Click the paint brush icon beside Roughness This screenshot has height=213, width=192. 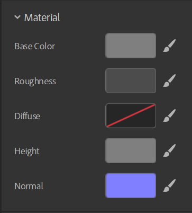(169, 81)
